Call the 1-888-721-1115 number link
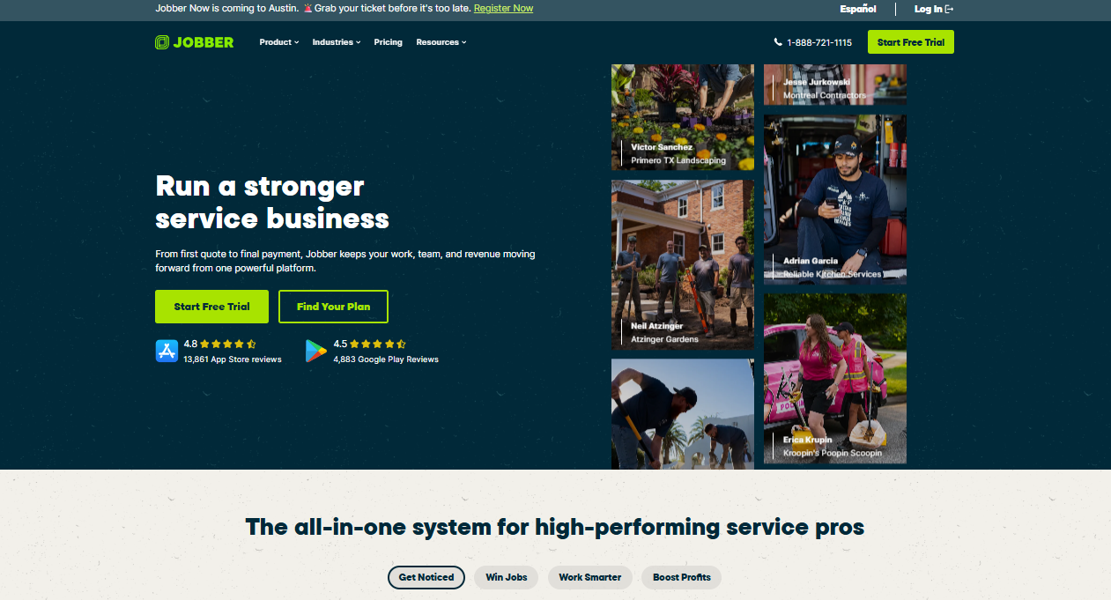Viewport: 1111px width, 600px height. (819, 42)
